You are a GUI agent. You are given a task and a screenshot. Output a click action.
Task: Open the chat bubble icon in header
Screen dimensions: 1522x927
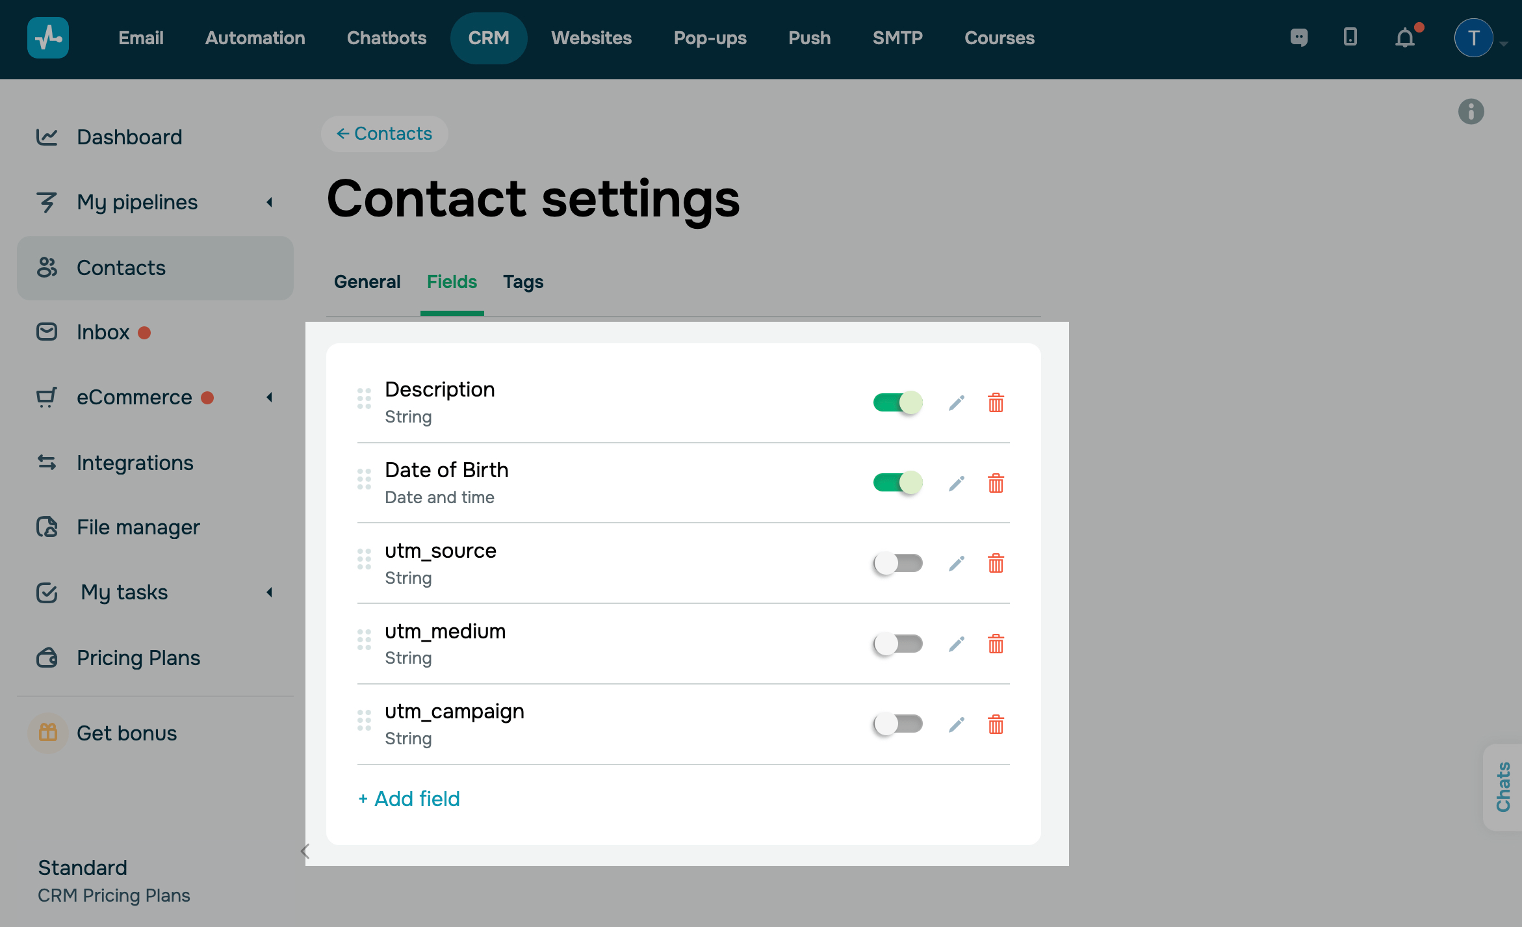(x=1298, y=38)
